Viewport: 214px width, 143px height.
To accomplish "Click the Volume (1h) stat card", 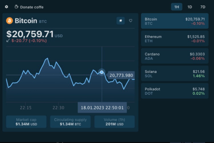I will (114, 122).
